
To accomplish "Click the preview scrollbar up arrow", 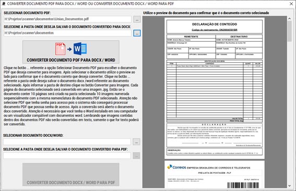I will (289, 18).
